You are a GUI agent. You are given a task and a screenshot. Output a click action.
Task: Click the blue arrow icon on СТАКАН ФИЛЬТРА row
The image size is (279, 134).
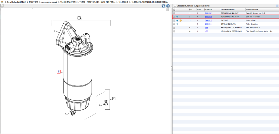(177, 24)
